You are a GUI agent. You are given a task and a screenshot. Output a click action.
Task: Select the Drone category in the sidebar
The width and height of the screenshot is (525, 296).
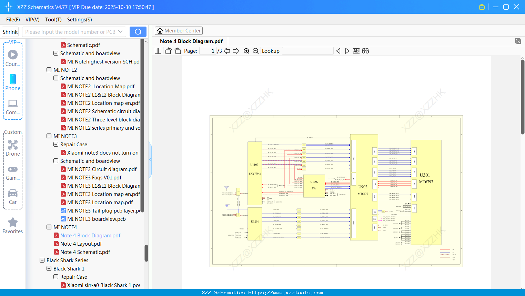12,148
